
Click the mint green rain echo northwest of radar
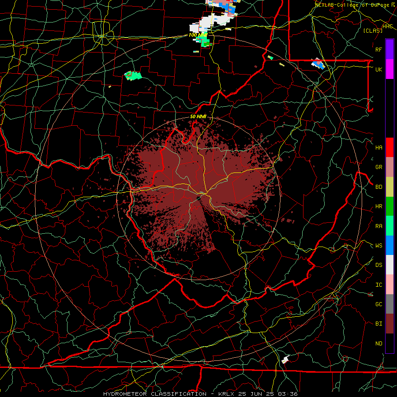click(133, 75)
